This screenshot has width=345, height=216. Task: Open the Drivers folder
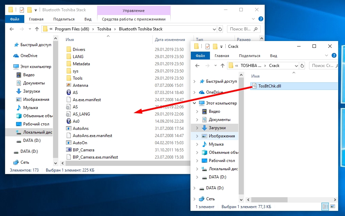(79, 50)
